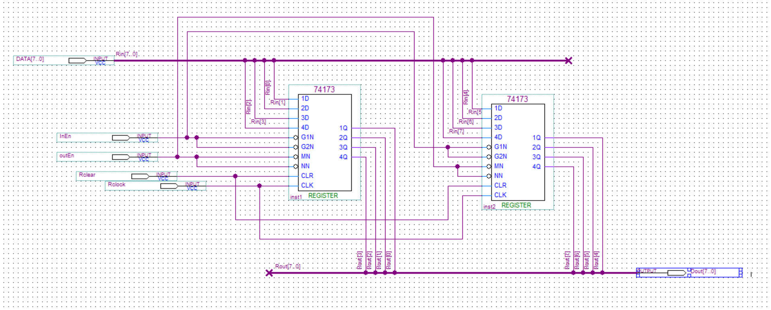Click the G1N port on inst1 block

[x=307, y=137]
